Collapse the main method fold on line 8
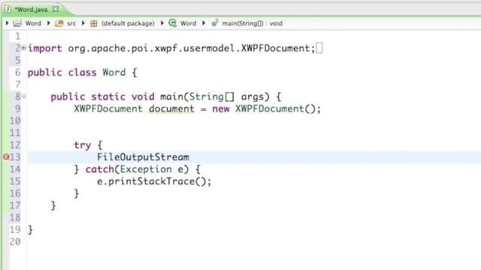The height and width of the screenshot is (270, 481). tap(23, 97)
